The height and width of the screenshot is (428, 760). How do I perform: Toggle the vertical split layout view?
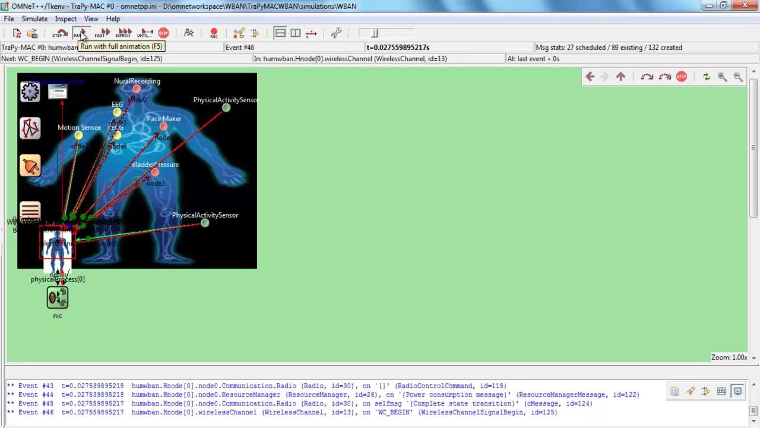(x=295, y=33)
